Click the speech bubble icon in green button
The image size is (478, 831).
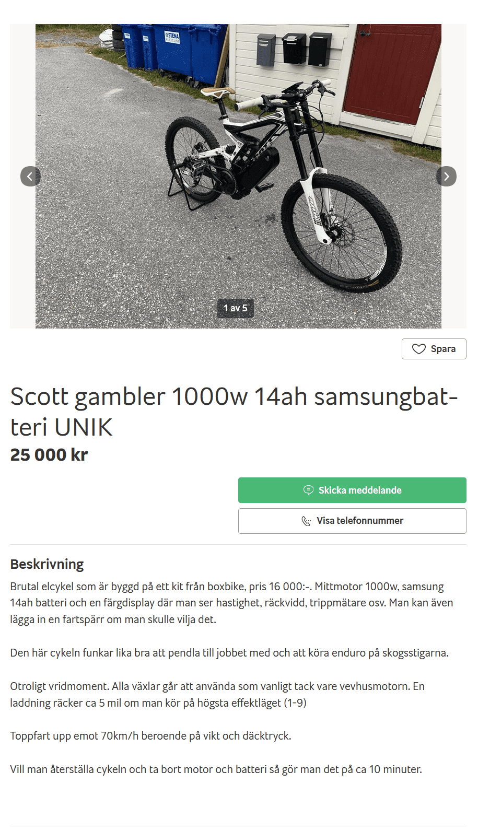(x=309, y=490)
